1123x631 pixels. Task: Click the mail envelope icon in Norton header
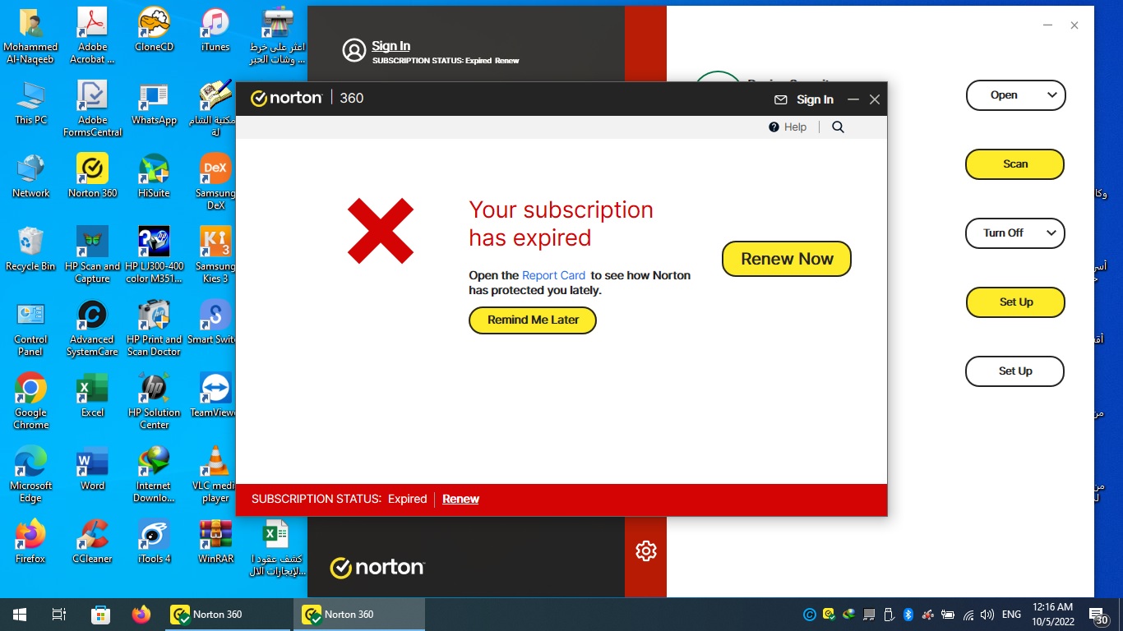[x=781, y=99]
